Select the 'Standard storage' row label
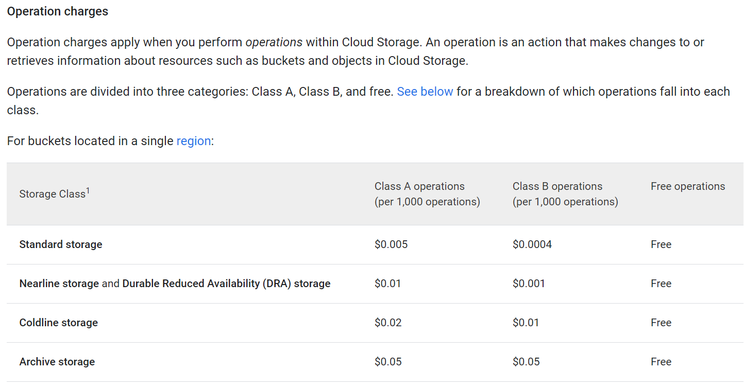The width and height of the screenshot is (744, 388). pyautogui.click(x=61, y=244)
